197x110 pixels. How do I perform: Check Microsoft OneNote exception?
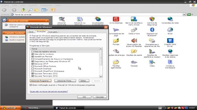click(33, 68)
